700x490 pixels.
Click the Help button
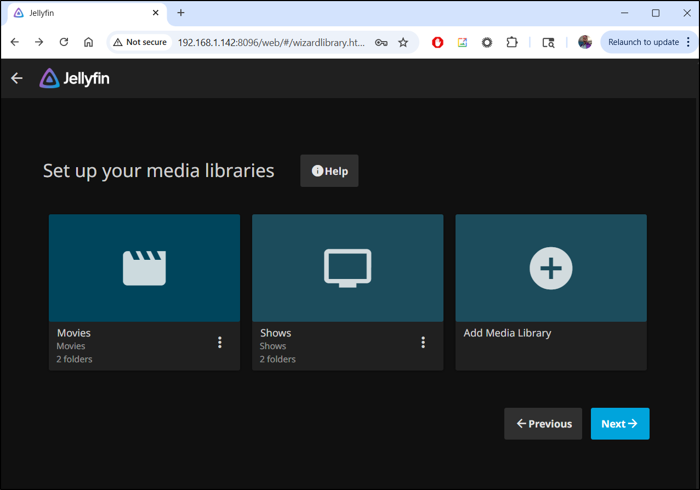(x=329, y=171)
